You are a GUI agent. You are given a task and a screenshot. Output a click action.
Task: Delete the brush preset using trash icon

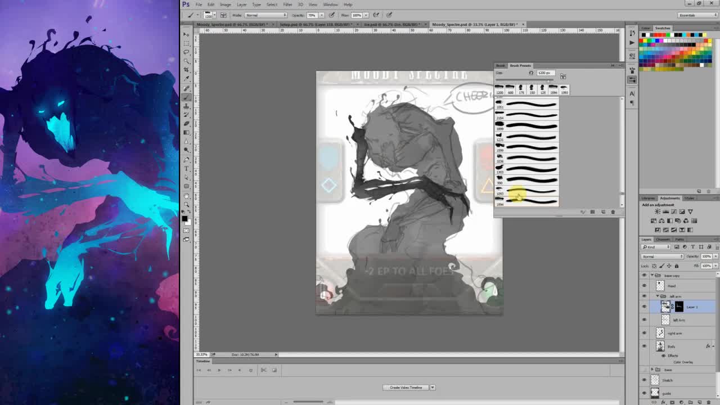[x=613, y=212]
